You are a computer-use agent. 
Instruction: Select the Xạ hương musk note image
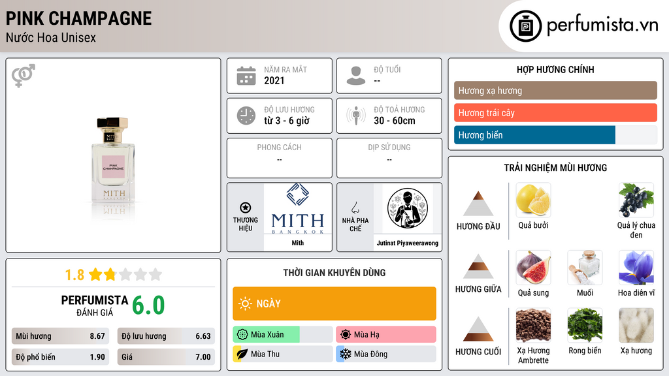click(x=636, y=326)
